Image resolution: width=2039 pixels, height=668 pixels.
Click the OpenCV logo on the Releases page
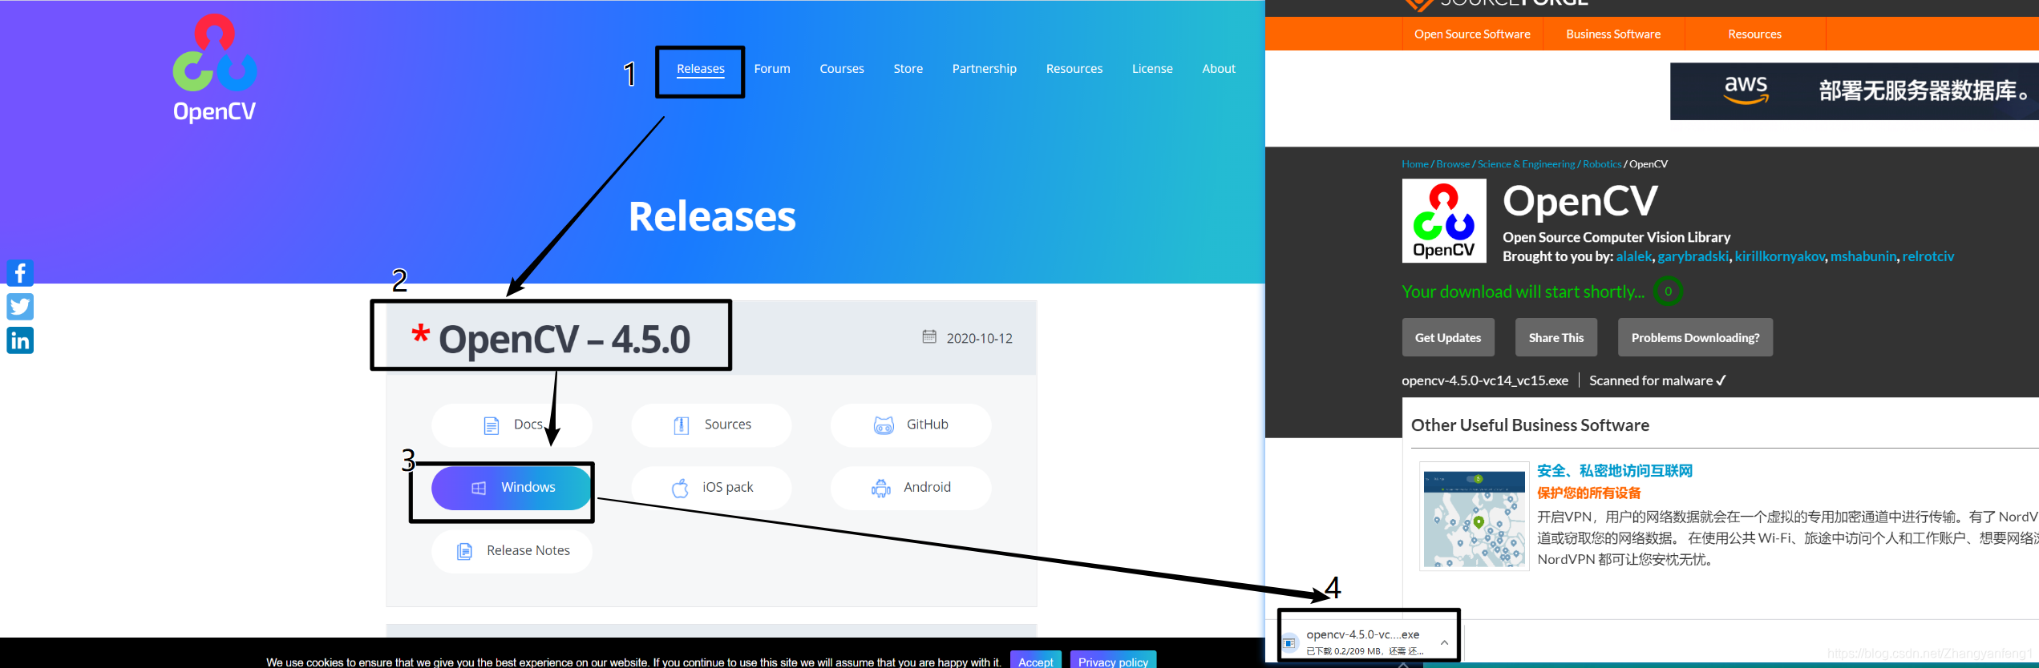[215, 69]
